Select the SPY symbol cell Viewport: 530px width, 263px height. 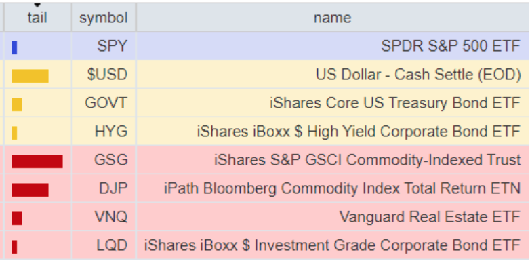click(104, 46)
